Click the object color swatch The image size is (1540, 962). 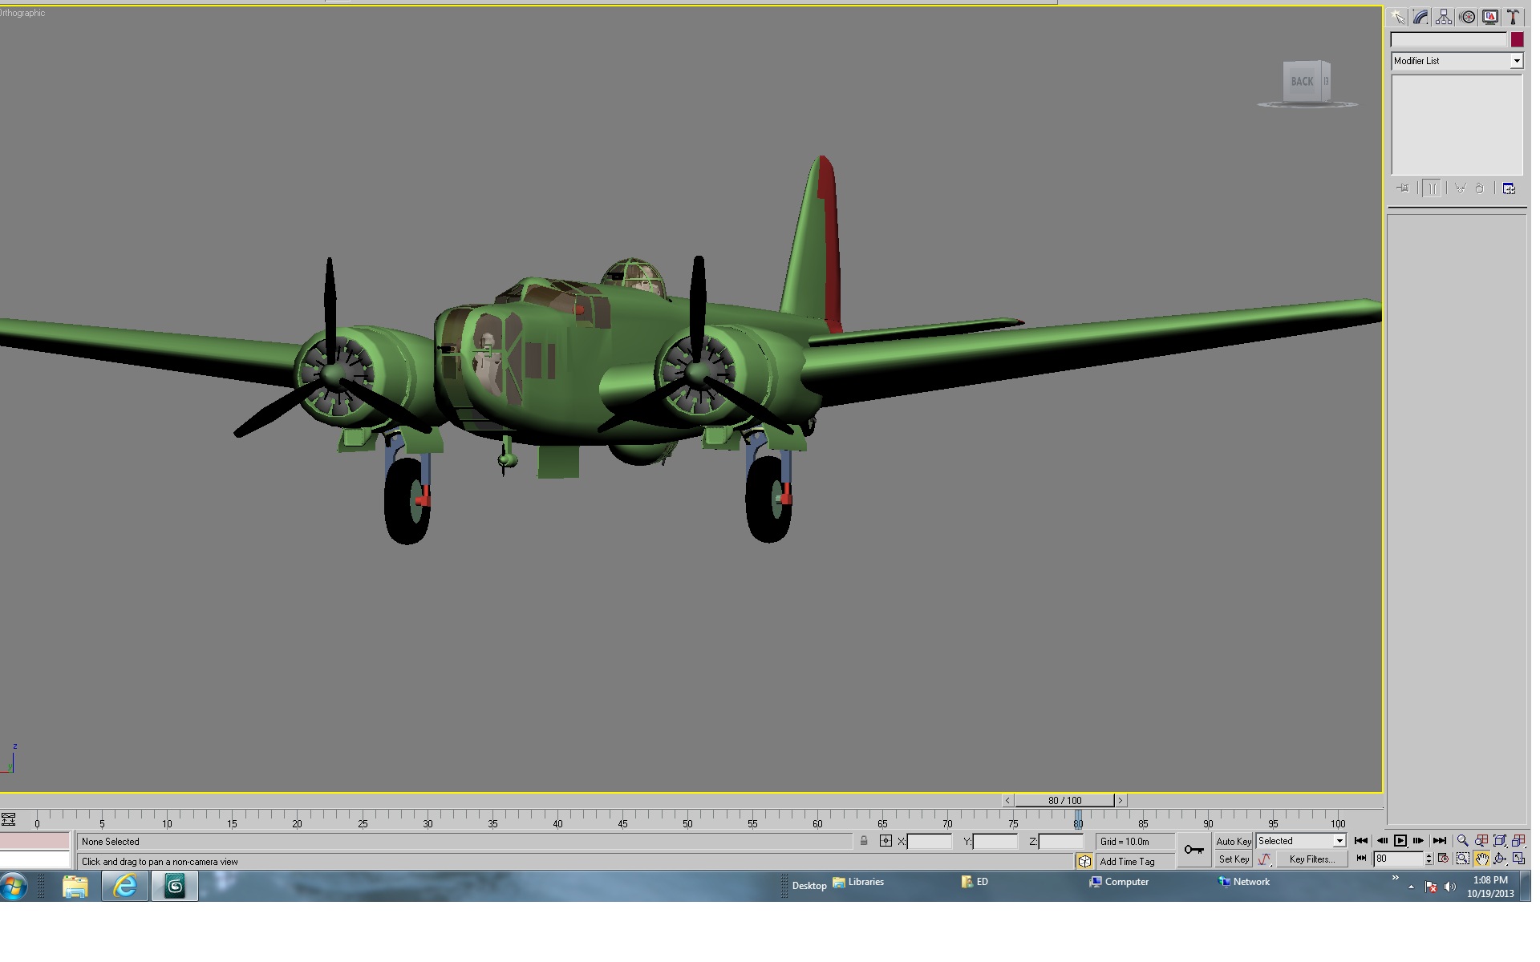pos(1517,39)
